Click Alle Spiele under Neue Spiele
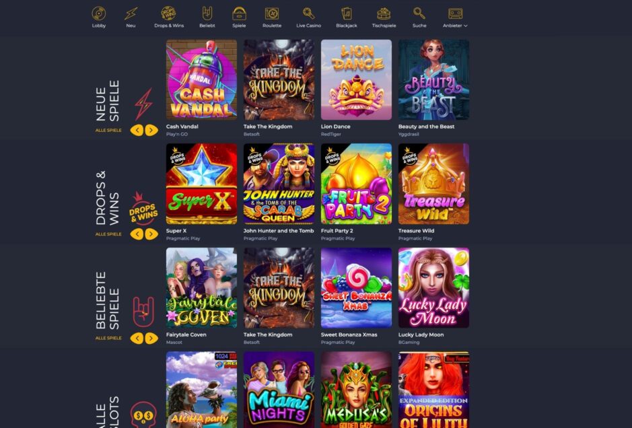 point(108,130)
